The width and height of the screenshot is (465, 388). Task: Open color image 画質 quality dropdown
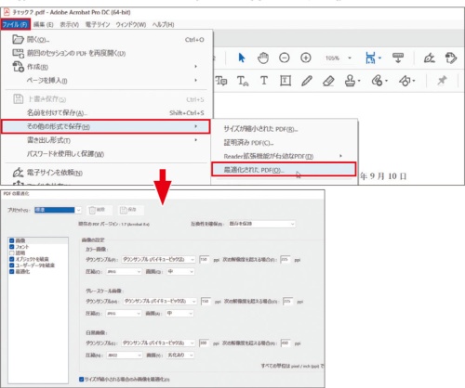click(x=180, y=272)
